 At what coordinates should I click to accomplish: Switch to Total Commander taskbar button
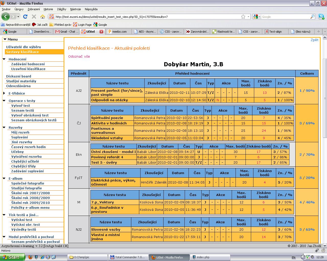tap(128, 257)
